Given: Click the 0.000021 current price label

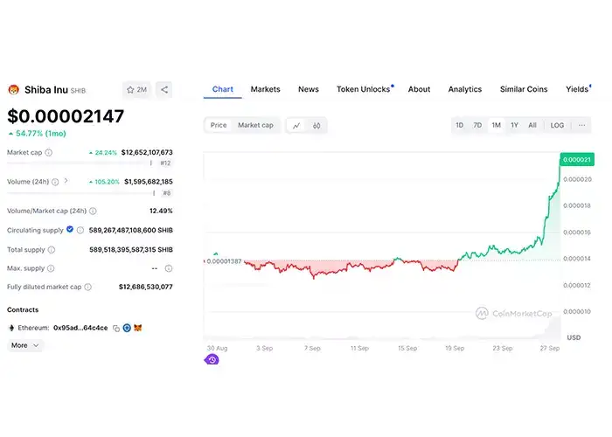Looking at the screenshot, I should tap(577, 160).
